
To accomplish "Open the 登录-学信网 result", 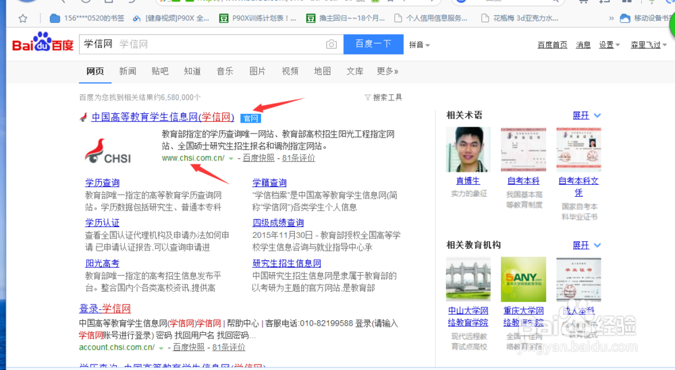I will pyautogui.click(x=105, y=309).
